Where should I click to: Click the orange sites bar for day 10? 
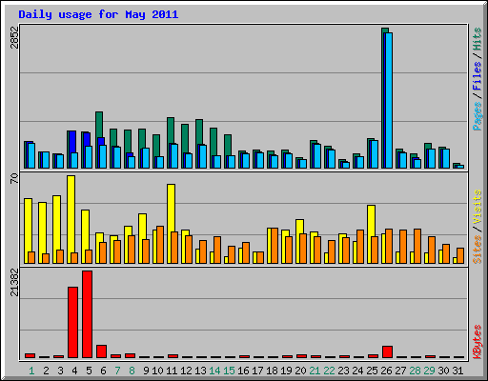160,245
